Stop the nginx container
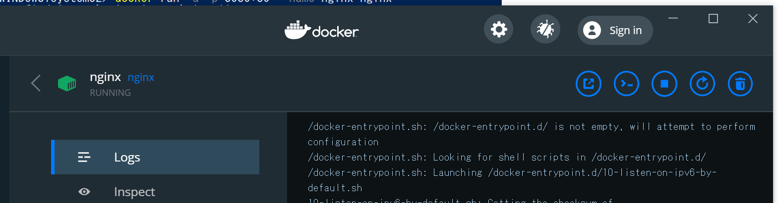 [664, 84]
